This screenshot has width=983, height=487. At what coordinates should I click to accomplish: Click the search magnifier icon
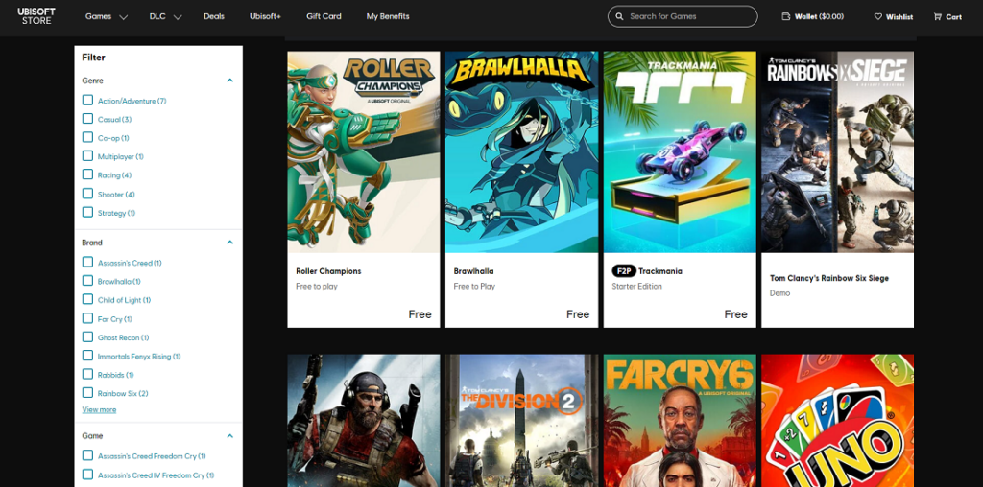[x=619, y=17]
